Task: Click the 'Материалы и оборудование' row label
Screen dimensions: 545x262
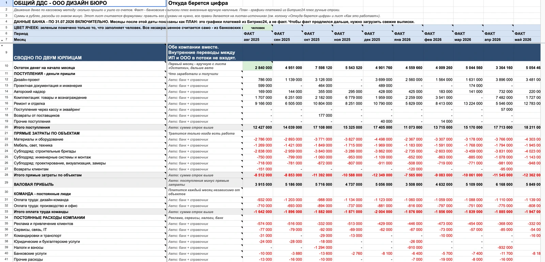Action: pyautogui.click(x=90, y=139)
